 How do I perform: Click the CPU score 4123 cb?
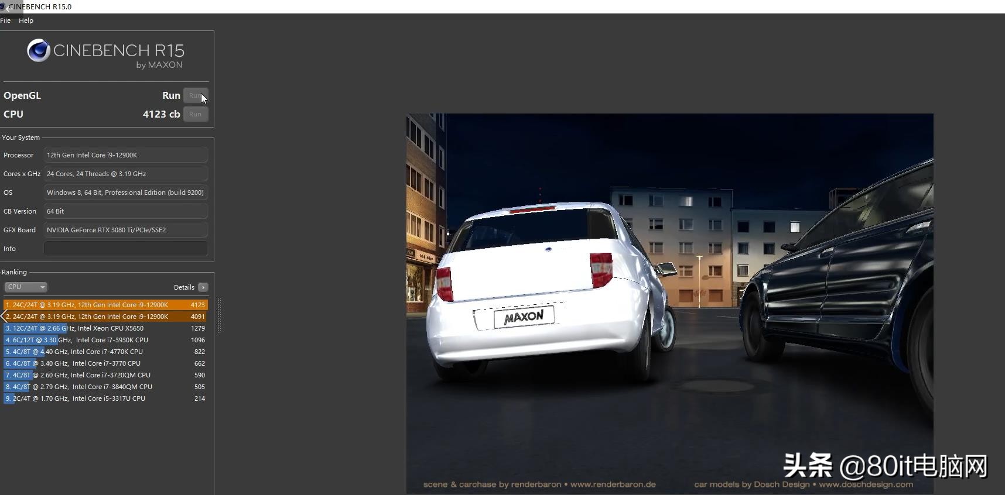[x=161, y=114]
